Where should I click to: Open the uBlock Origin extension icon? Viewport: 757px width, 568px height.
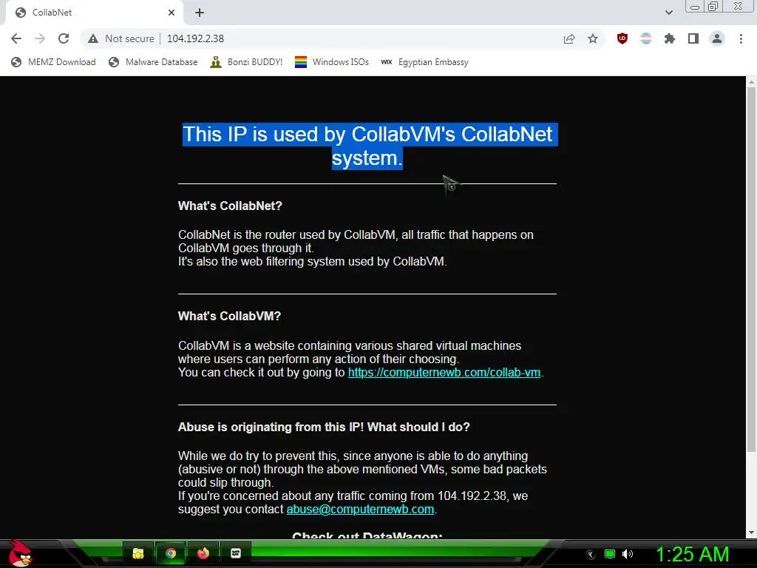click(x=622, y=38)
